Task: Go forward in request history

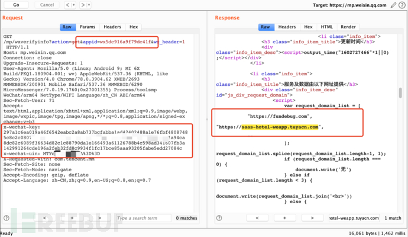Action: point(83,5)
